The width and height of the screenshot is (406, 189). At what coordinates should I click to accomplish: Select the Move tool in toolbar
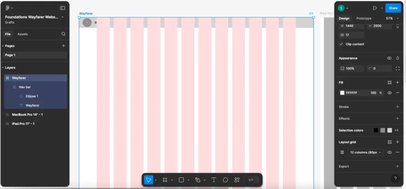click(148, 180)
